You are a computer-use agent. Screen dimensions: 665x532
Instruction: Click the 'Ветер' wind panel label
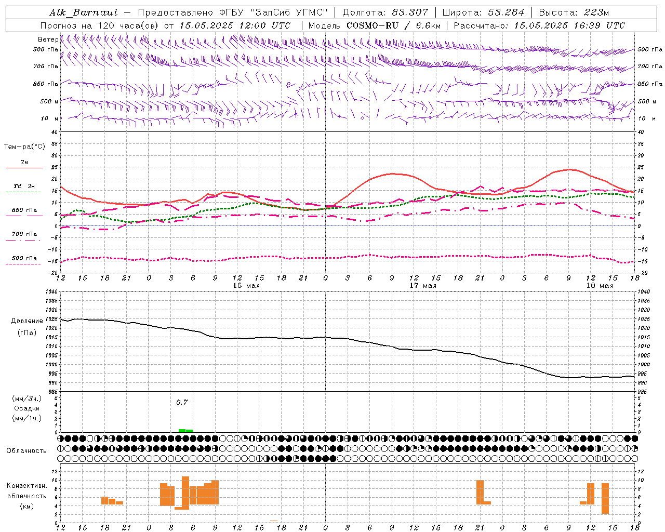[48, 39]
